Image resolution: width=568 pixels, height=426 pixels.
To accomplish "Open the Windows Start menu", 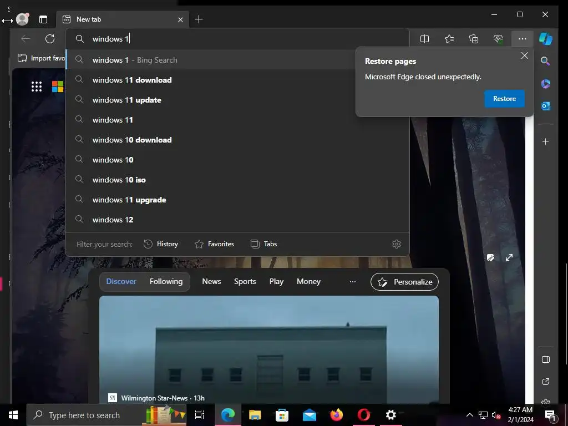I will [x=13, y=415].
